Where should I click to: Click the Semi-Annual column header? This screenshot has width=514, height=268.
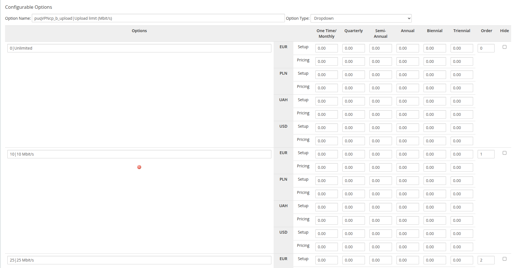[380, 34]
